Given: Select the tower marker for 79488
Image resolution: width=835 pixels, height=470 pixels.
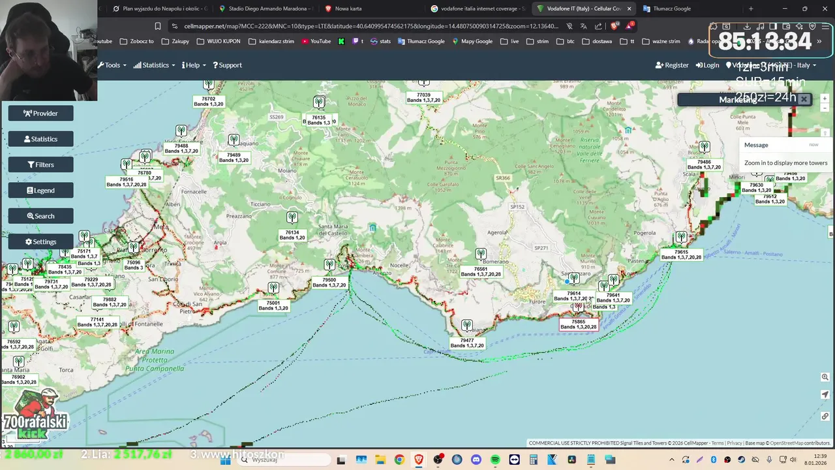Looking at the screenshot, I should click(181, 131).
